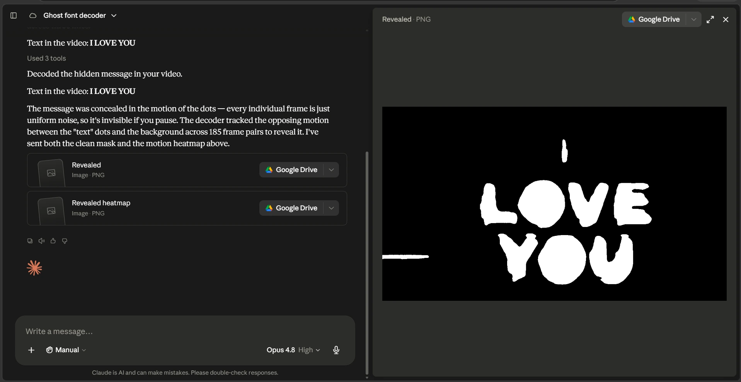Copy the response with the copy icon

coord(30,241)
